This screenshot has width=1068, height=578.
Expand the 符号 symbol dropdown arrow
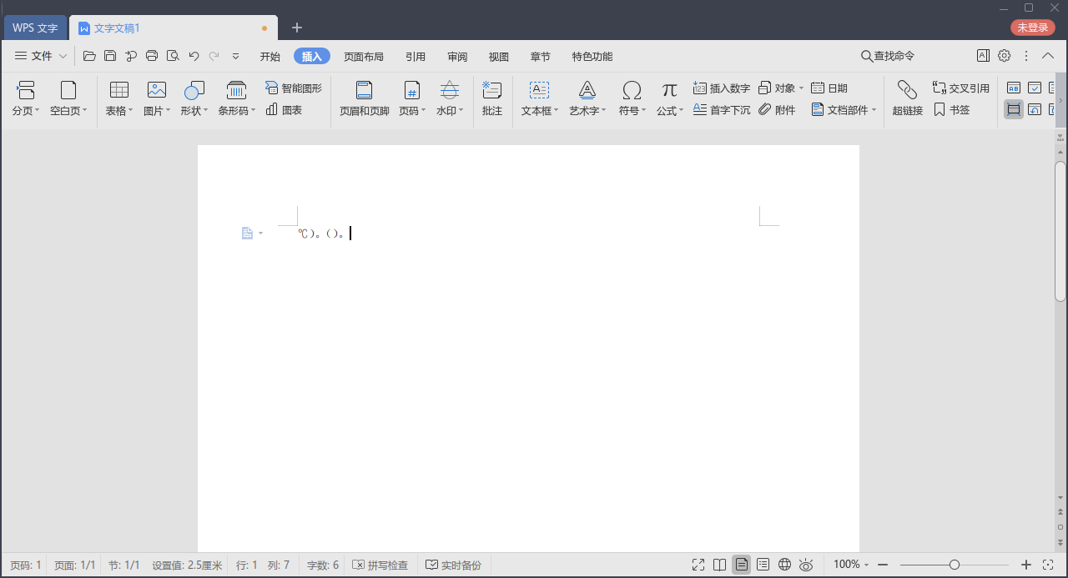(x=646, y=111)
